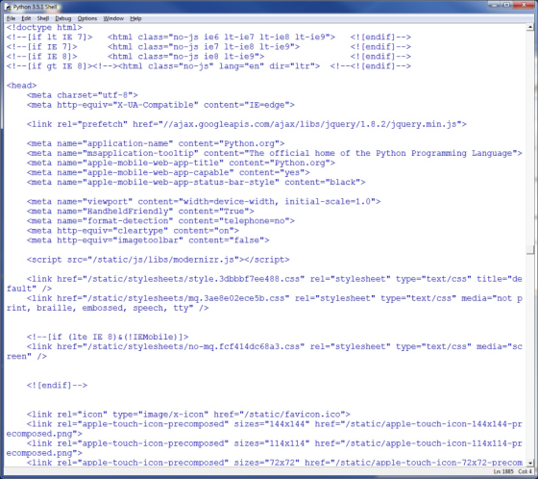Screen dimensions: 538x479
Task: Open the Debug menu
Action: point(63,18)
